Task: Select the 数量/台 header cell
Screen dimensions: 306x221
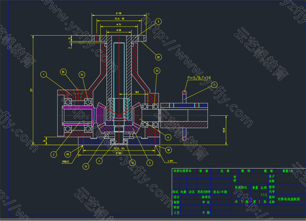Action: click(x=288, y=171)
